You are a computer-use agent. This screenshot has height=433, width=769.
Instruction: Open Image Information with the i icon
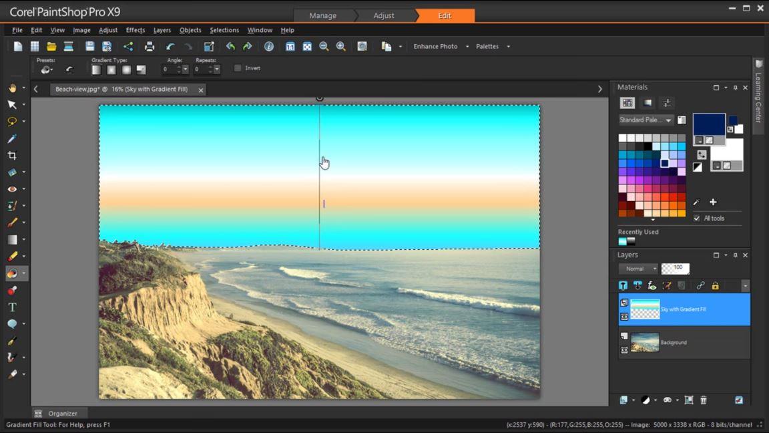(269, 46)
